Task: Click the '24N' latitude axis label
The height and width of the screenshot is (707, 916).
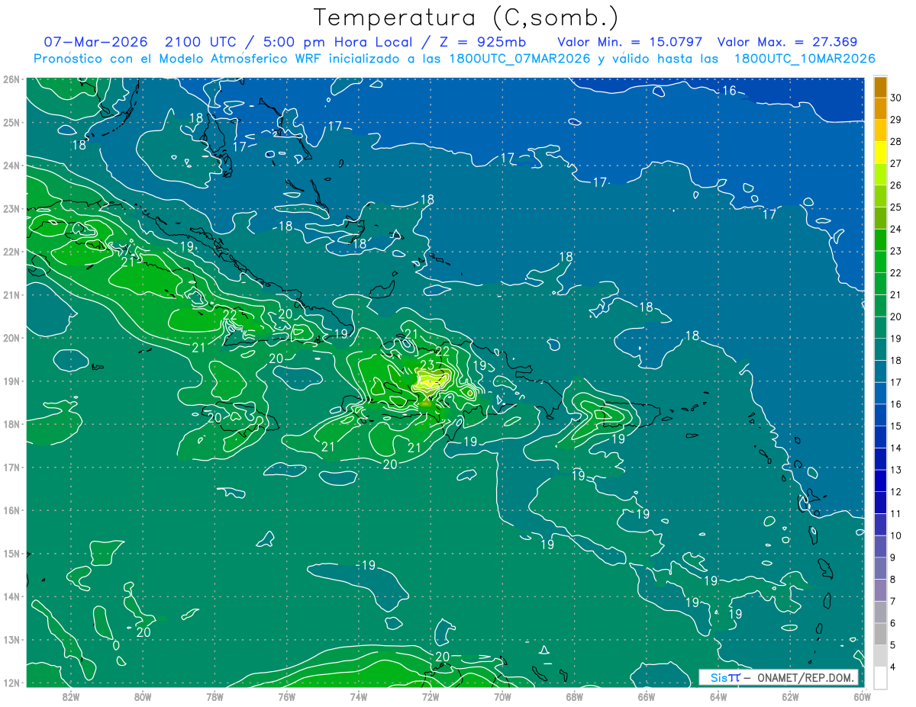Action: 11,166
